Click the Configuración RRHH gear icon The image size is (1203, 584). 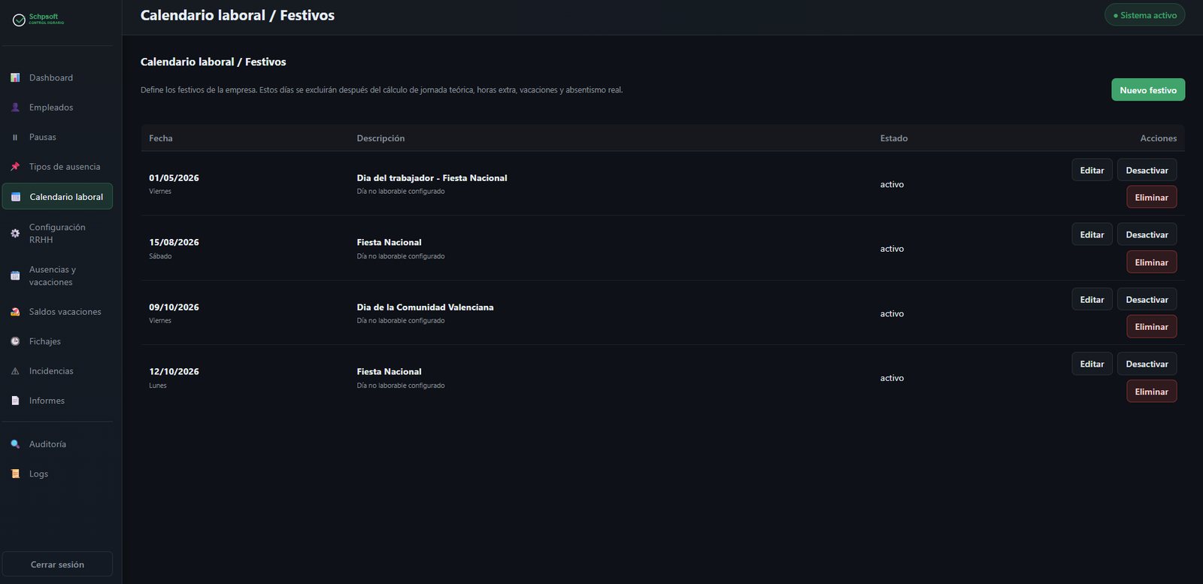pyautogui.click(x=15, y=234)
